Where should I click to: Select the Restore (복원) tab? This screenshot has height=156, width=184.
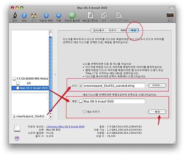(134, 30)
